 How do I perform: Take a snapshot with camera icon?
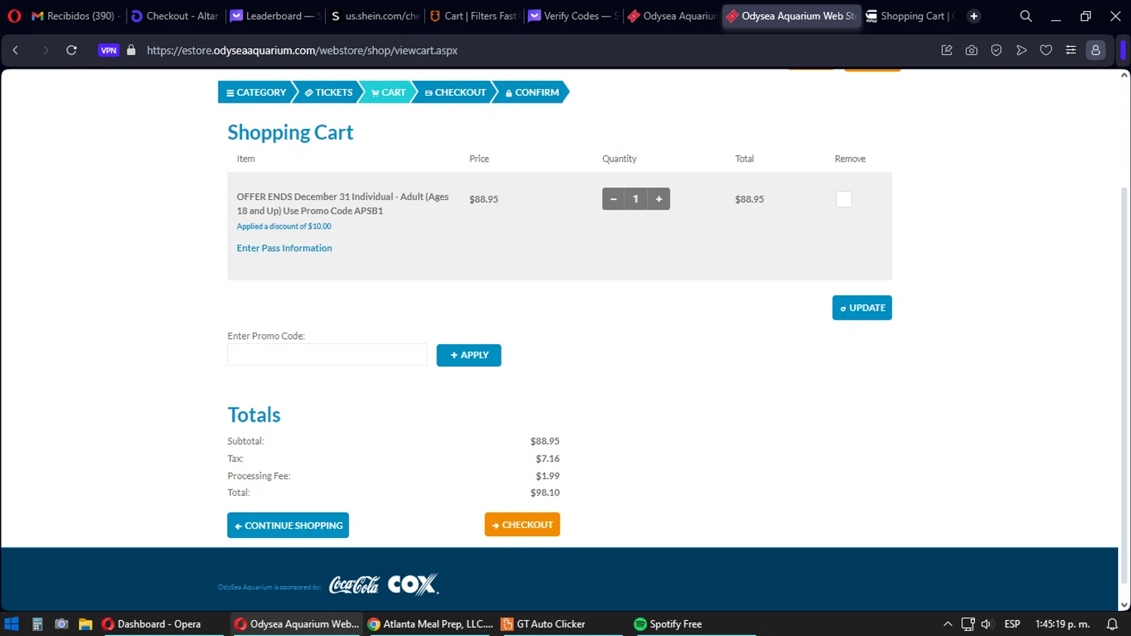click(971, 51)
